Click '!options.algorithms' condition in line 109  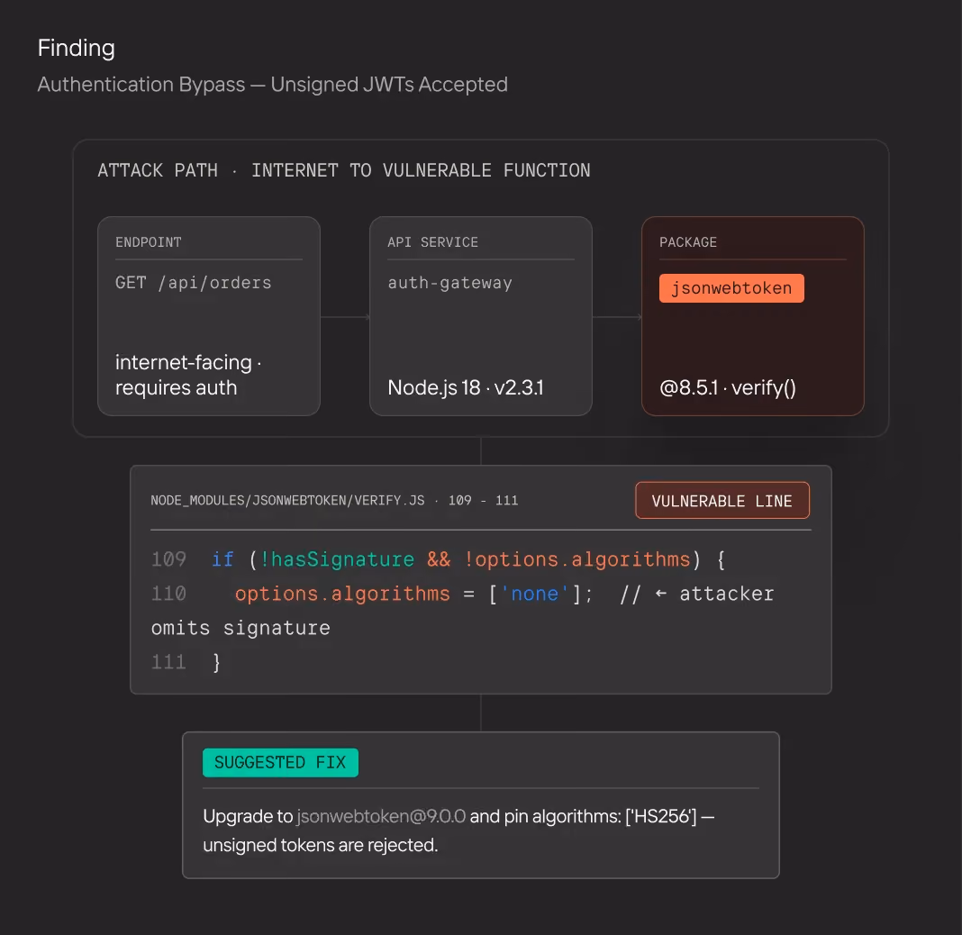[x=577, y=559]
